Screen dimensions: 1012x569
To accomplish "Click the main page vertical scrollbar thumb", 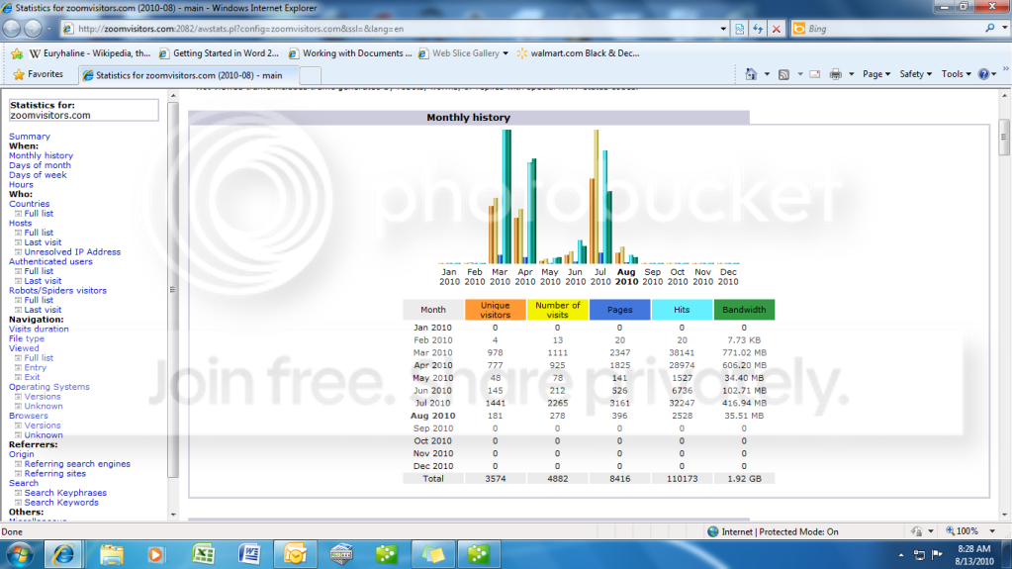I will 1004,137.
